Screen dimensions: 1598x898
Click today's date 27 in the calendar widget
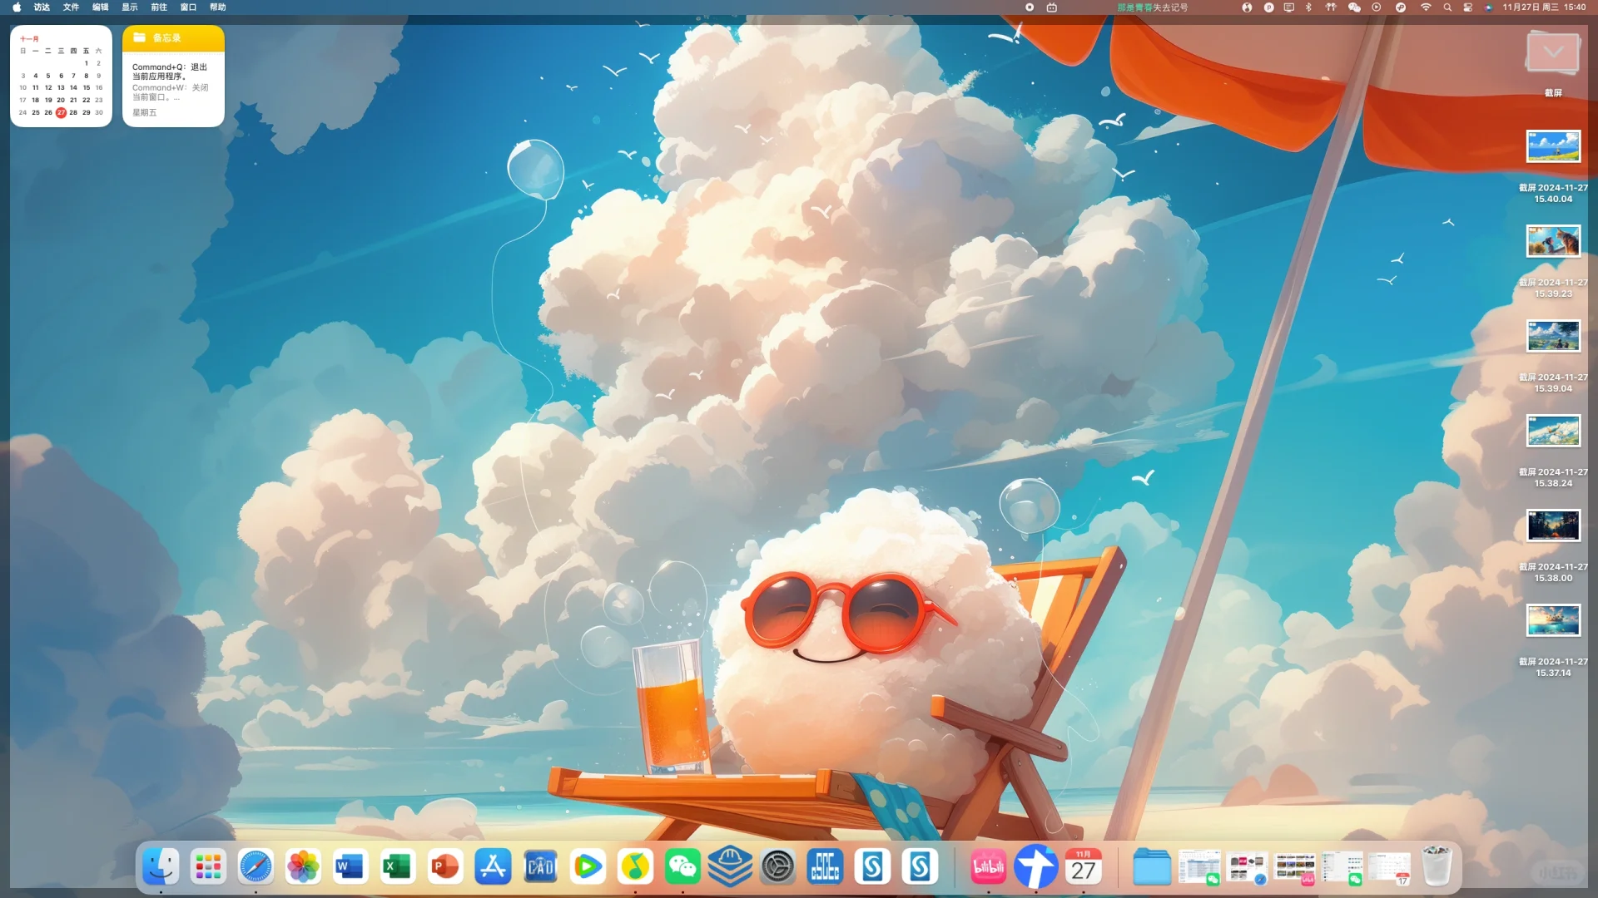[x=61, y=112]
